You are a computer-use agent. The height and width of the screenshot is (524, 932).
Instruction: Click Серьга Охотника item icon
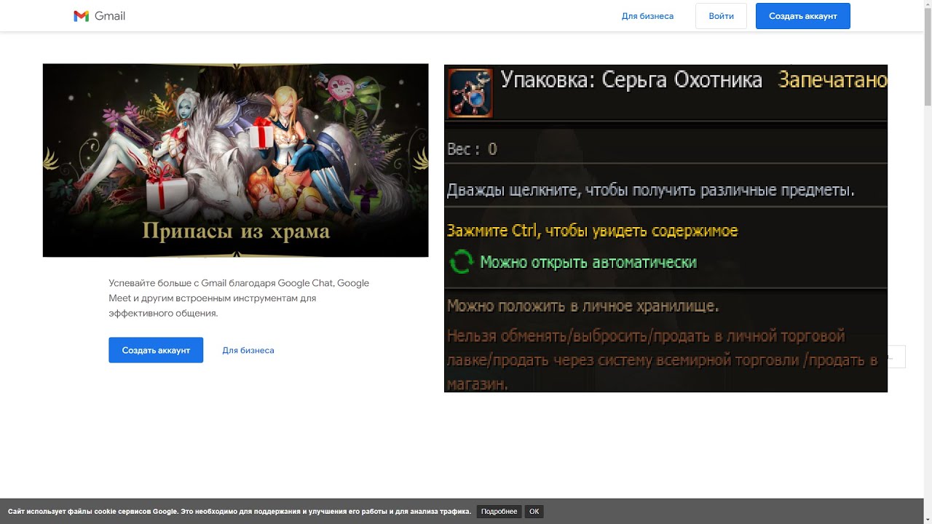pos(470,93)
